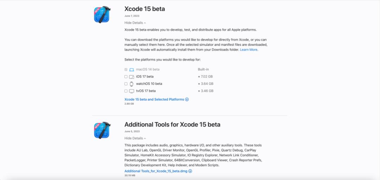Click the Xcode 15 beta heading
The height and width of the screenshot is (180, 380).
[145, 9]
